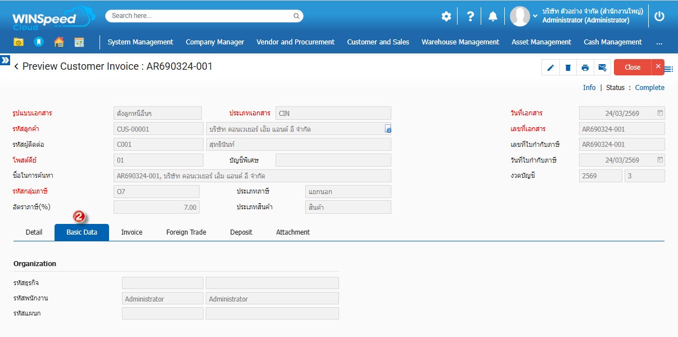Screen dimensions: 678x337
Task: Open the bookmark icon in toolbar
Action: pyautogui.click(x=38, y=42)
